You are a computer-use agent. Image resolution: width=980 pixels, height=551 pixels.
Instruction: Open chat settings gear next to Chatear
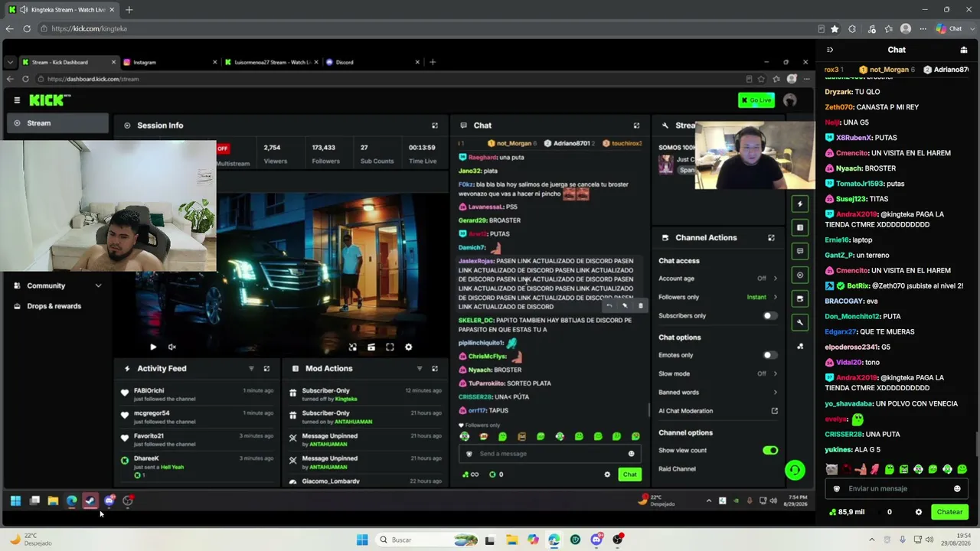[x=919, y=512]
